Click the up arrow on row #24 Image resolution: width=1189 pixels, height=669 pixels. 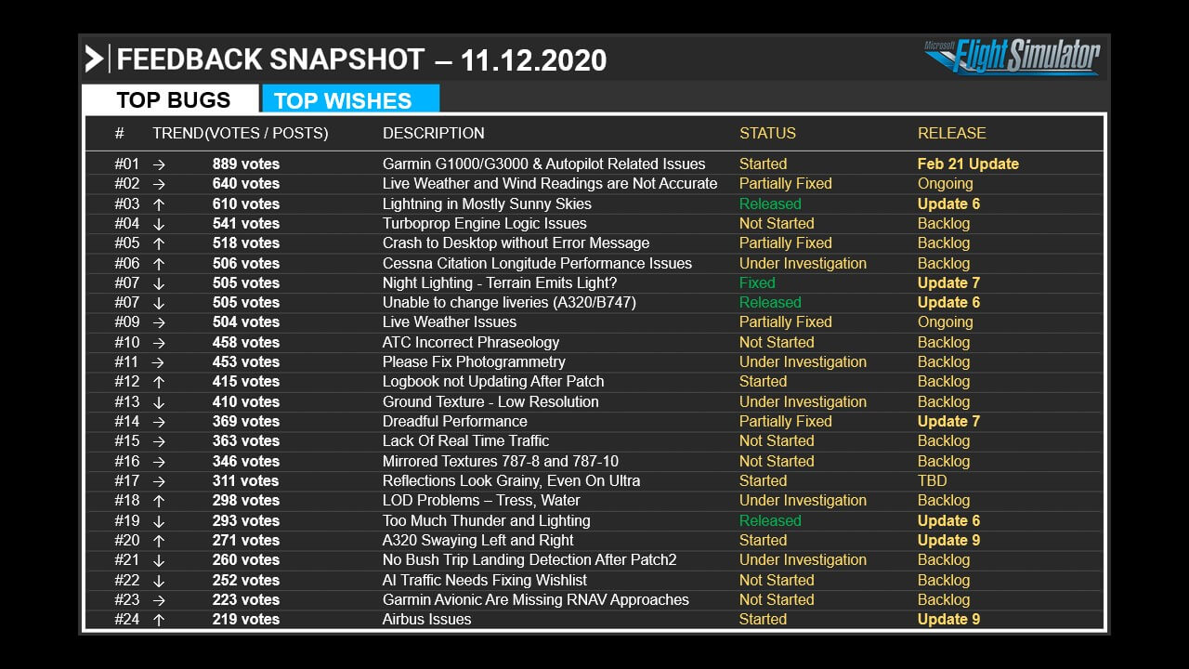[x=159, y=619]
